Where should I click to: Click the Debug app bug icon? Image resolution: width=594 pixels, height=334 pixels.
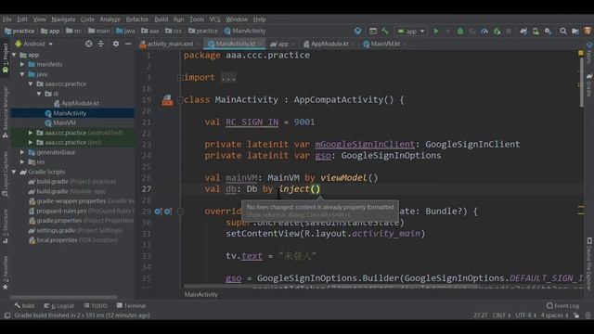[460, 31]
